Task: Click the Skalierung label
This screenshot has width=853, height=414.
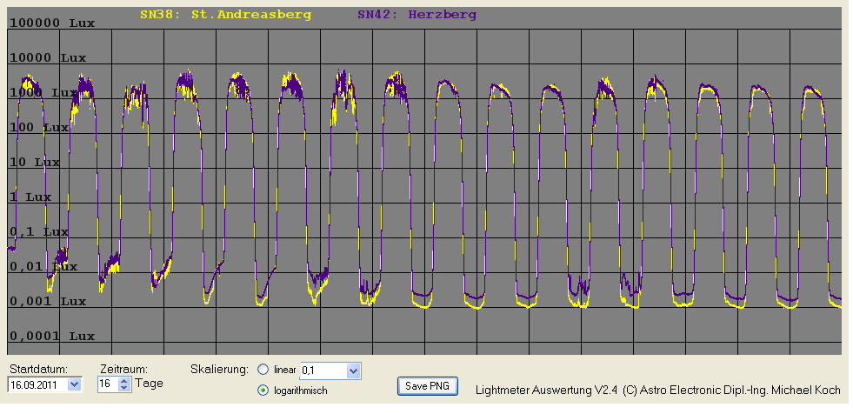Action: pyautogui.click(x=219, y=369)
